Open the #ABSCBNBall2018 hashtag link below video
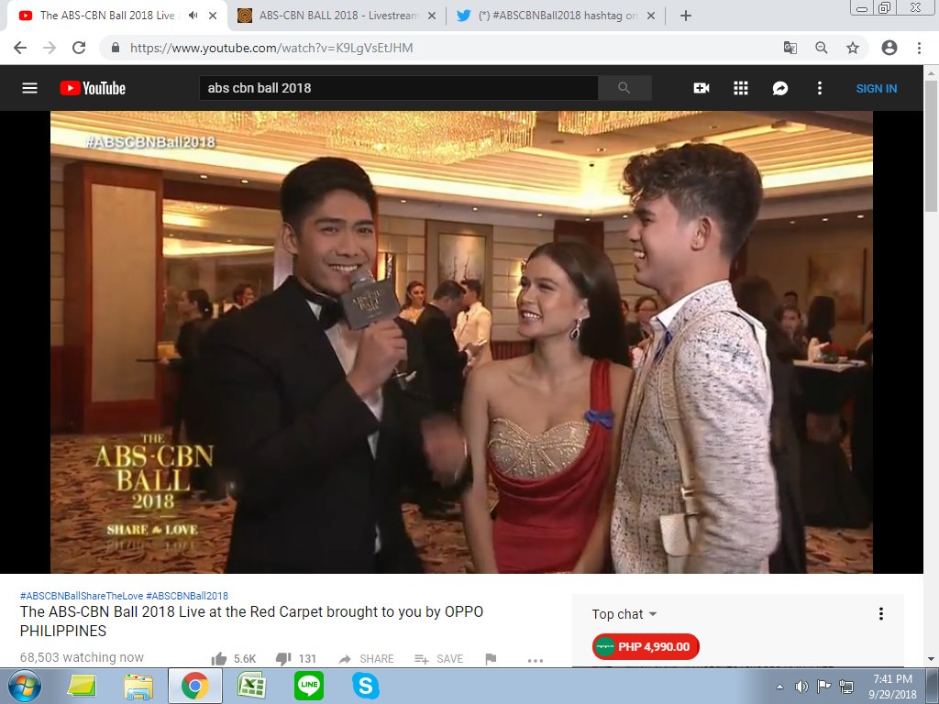939x704 pixels. (187, 596)
